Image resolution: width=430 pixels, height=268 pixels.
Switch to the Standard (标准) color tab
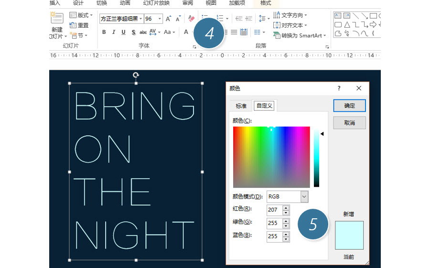point(241,106)
